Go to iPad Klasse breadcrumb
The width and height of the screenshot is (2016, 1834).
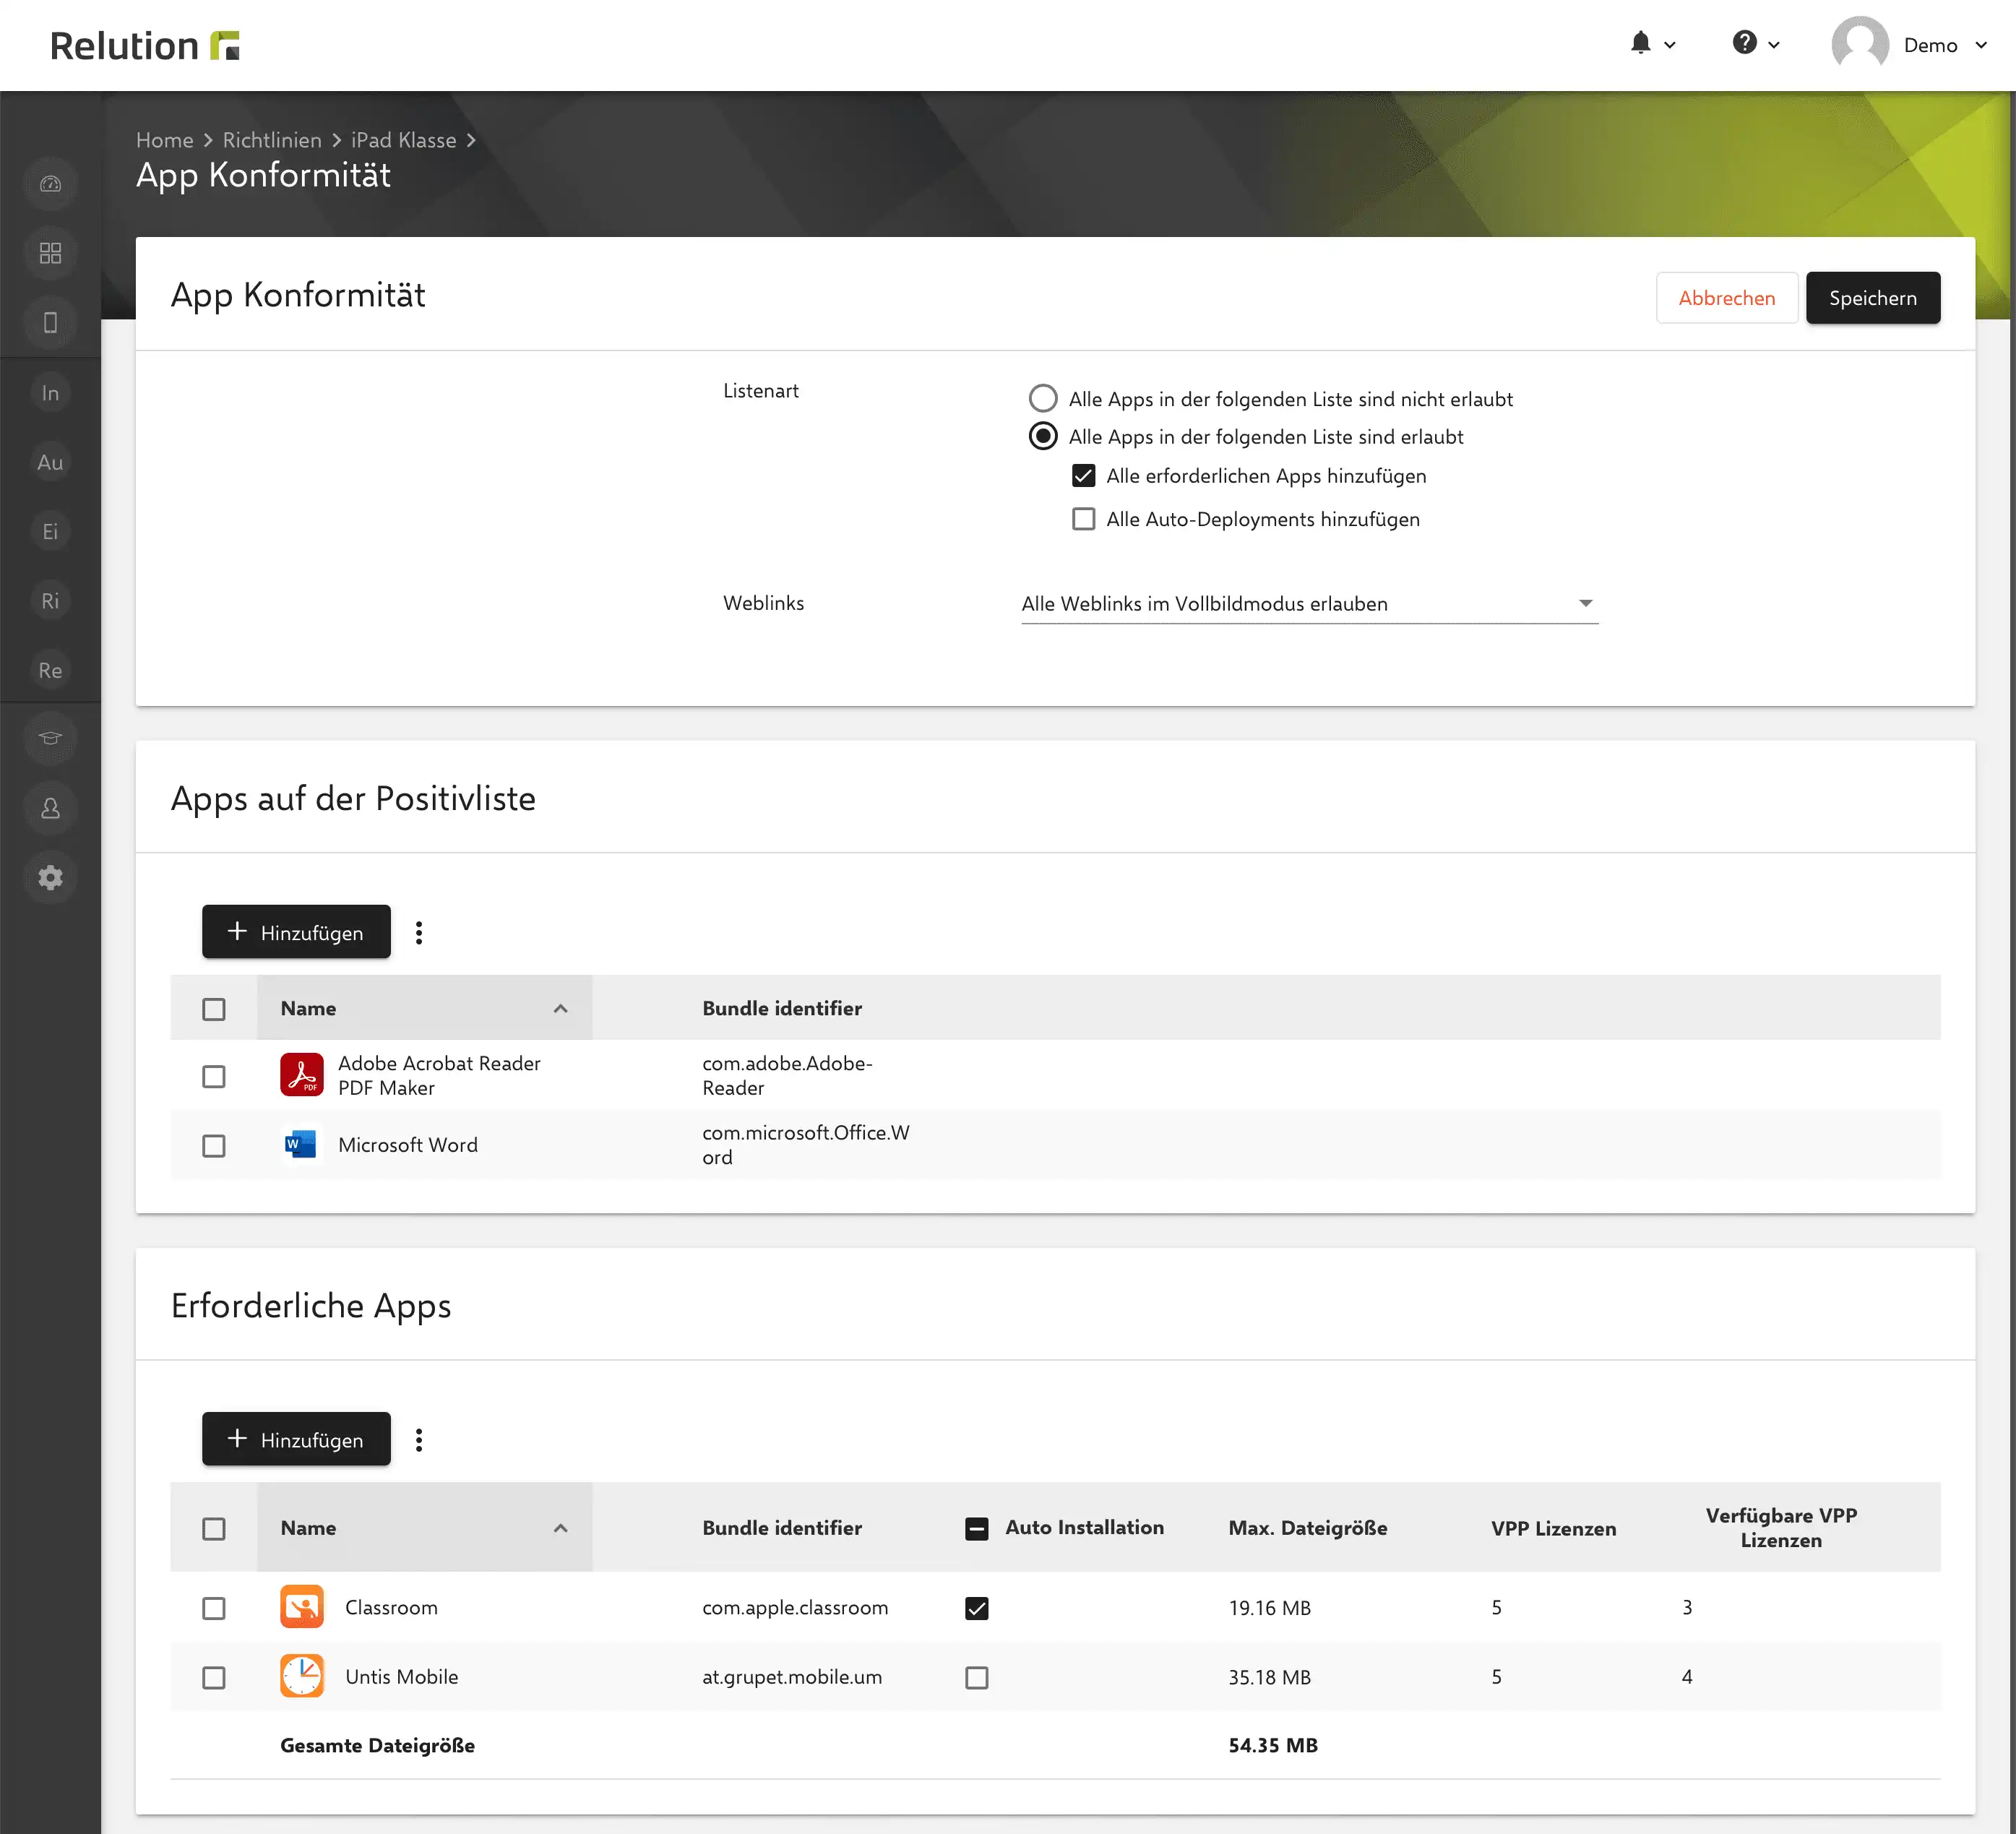[x=403, y=140]
